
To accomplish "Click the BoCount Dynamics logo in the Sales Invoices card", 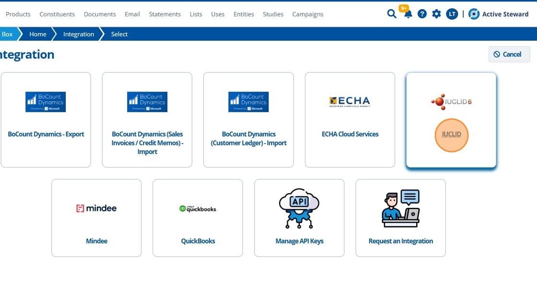I will [147, 102].
